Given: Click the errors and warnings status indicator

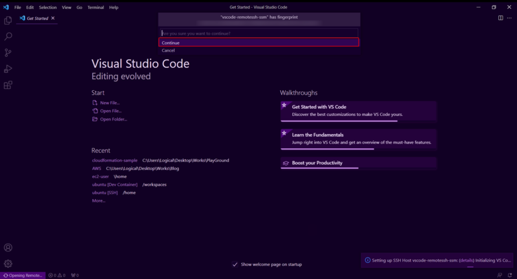Looking at the screenshot, I should click(x=57, y=275).
